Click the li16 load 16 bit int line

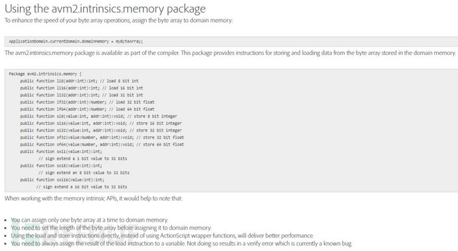click(x=82, y=88)
